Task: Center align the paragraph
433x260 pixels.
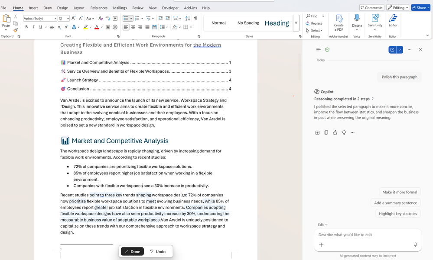Action: [133, 27]
